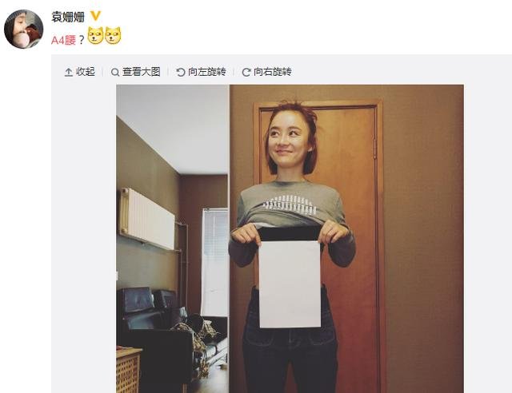View the large image via 查看大图 text
The image size is (512, 393).
[x=142, y=72]
